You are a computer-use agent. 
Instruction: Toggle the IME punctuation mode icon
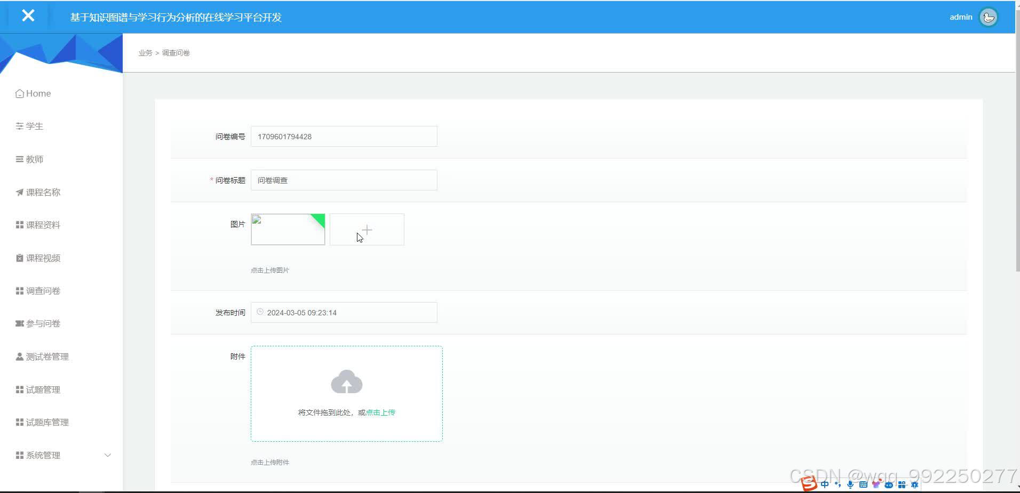pos(838,484)
